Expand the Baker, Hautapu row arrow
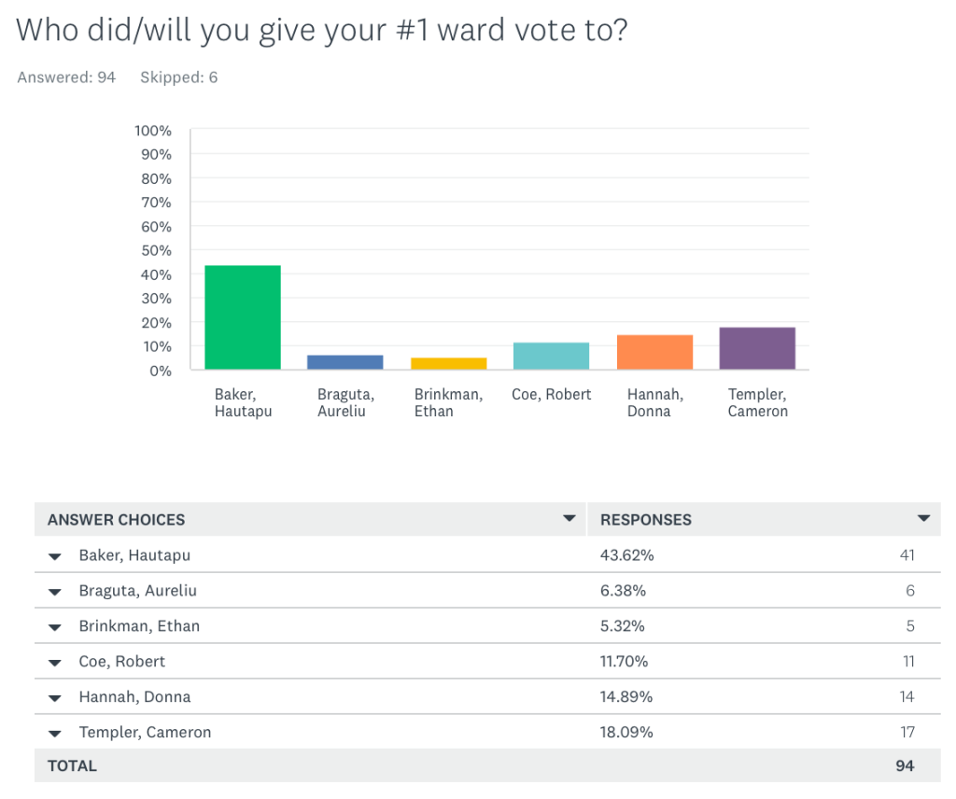The width and height of the screenshot is (956, 799). click(55, 556)
